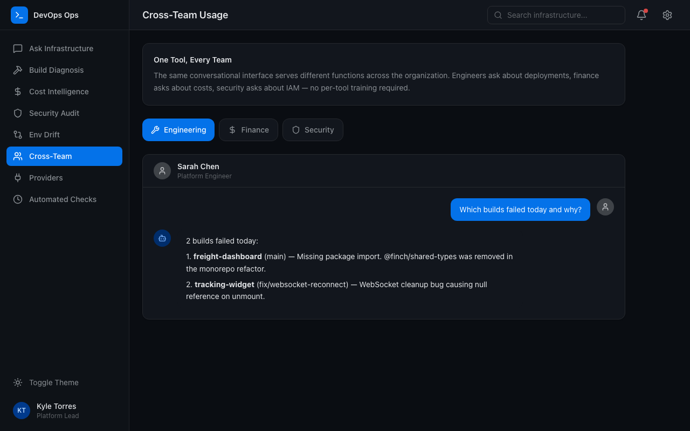Click the DevOps Ops terminal logo
Screen dimensions: 690x431
(19, 15)
